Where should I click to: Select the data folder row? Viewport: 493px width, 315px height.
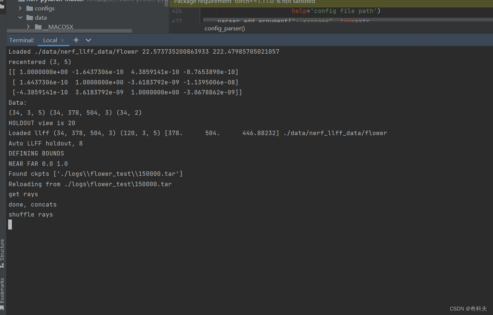pos(88,17)
